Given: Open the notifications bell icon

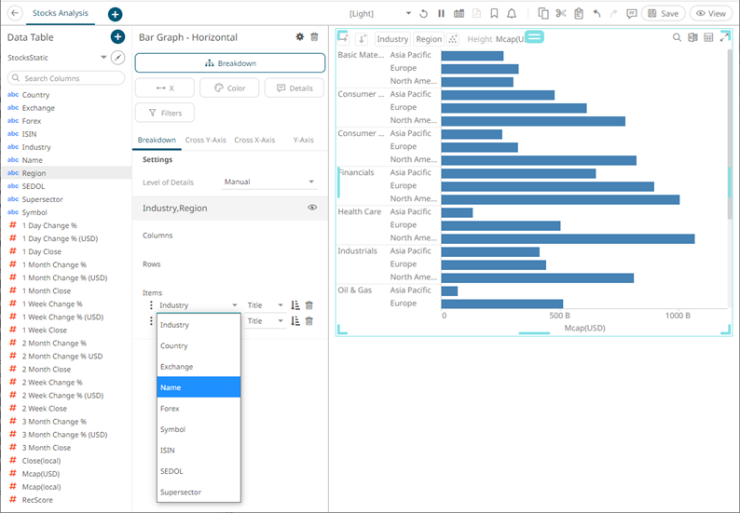Looking at the screenshot, I should (x=511, y=14).
